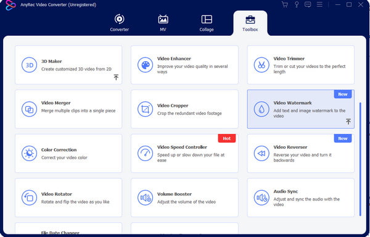
Task: Open the Video Reverser title
Action: (290, 147)
